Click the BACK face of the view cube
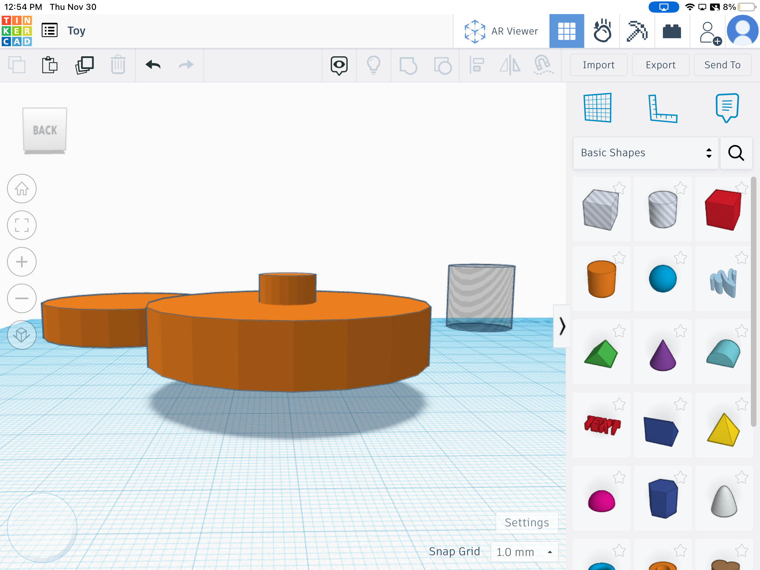 pyautogui.click(x=45, y=130)
